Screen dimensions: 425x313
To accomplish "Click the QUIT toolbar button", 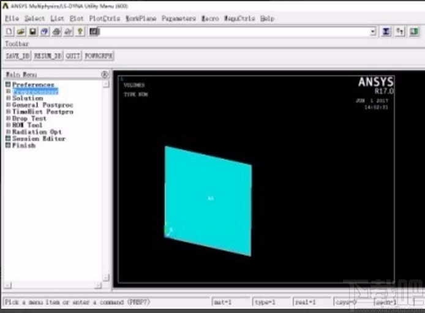I will pyautogui.click(x=73, y=56).
